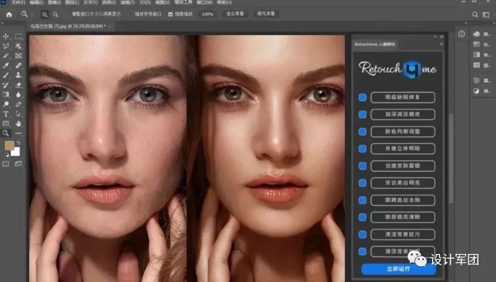Enable the 缩放所有窗口 checkbox

tap(130, 14)
